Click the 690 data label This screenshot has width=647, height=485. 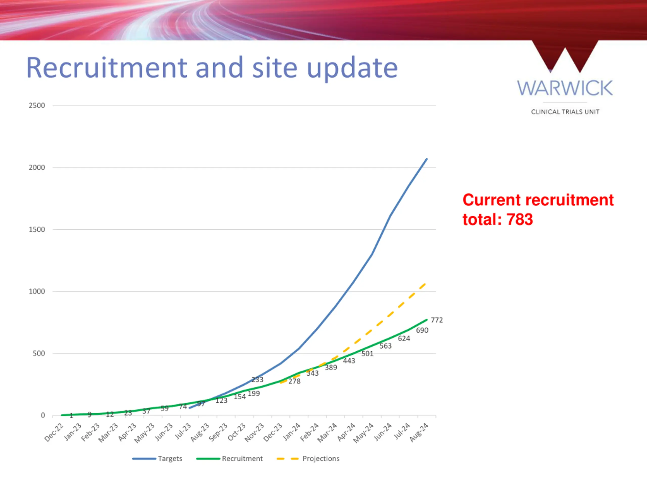pos(422,330)
